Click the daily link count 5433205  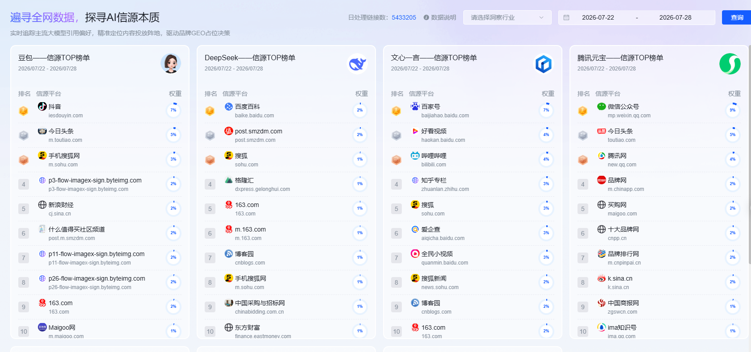(x=404, y=17)
